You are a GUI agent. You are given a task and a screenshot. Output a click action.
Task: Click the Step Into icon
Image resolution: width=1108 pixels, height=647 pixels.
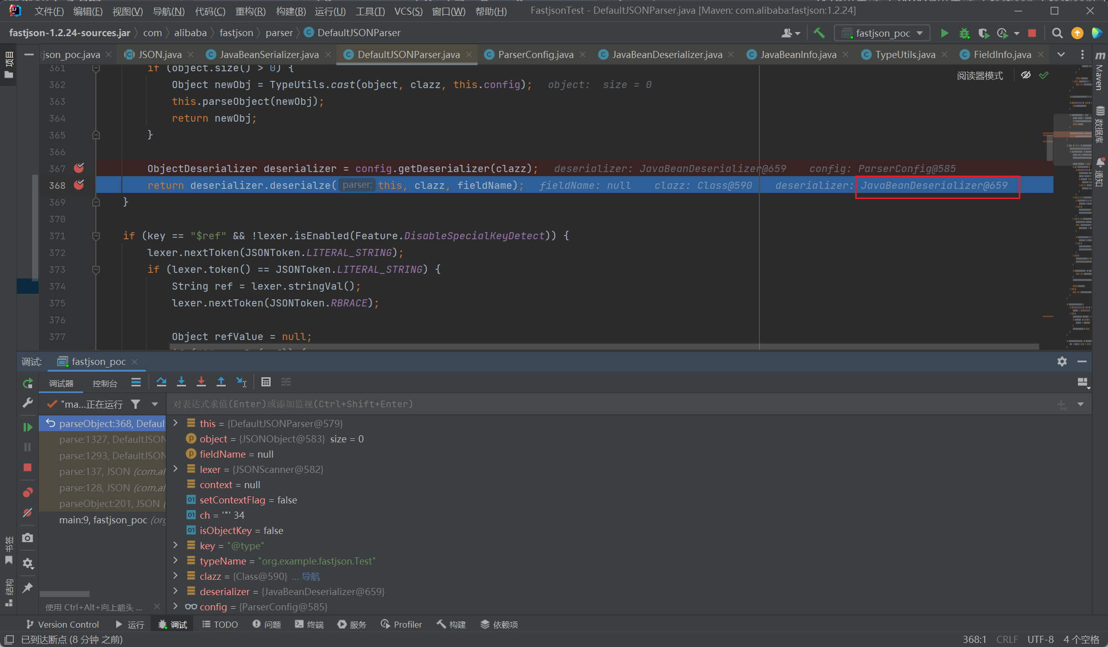[x=181, y=382]
